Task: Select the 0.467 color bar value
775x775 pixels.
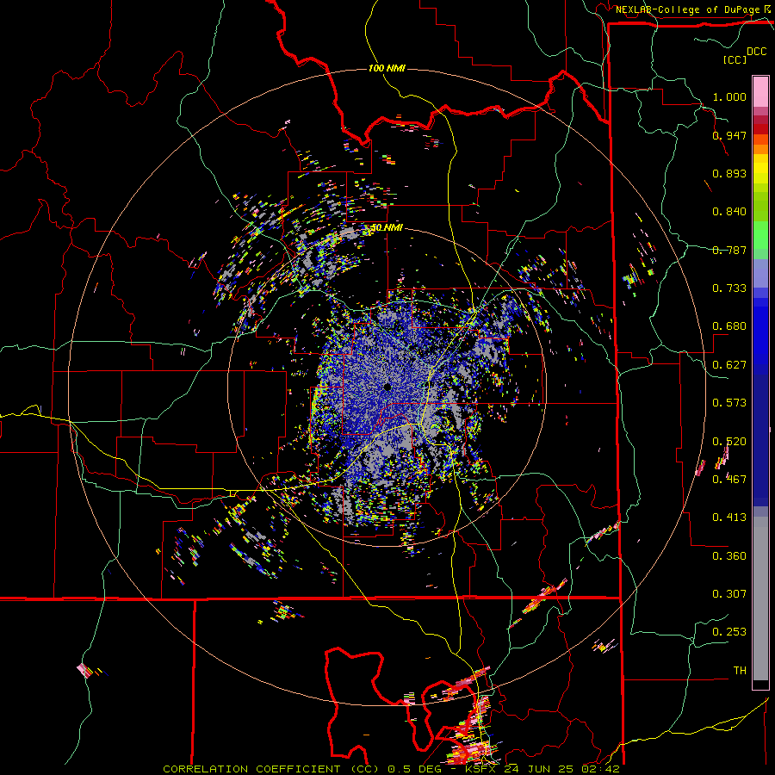Action: coord(729,480)
